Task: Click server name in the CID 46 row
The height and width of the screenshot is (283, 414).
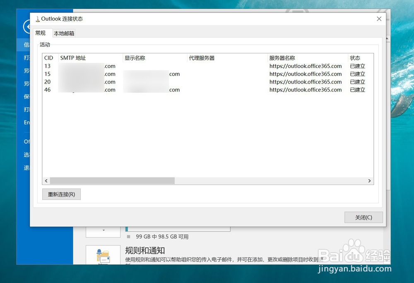Action: pyautogui.click(x=306, y=90)
